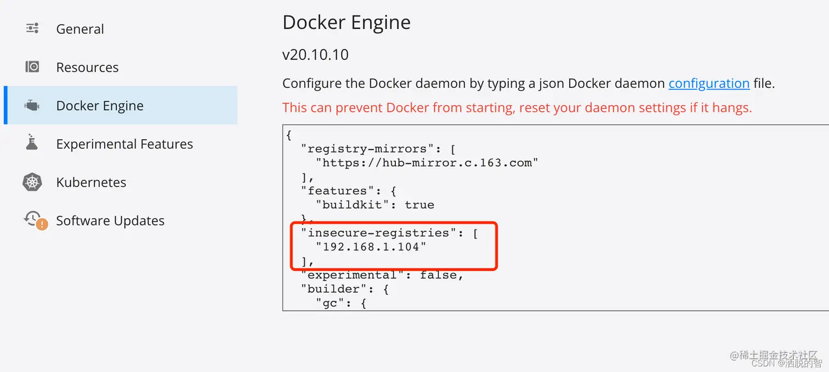Click the "builder" key line
Viewport: 829px width, 372px height.
(x=344, y=289)
